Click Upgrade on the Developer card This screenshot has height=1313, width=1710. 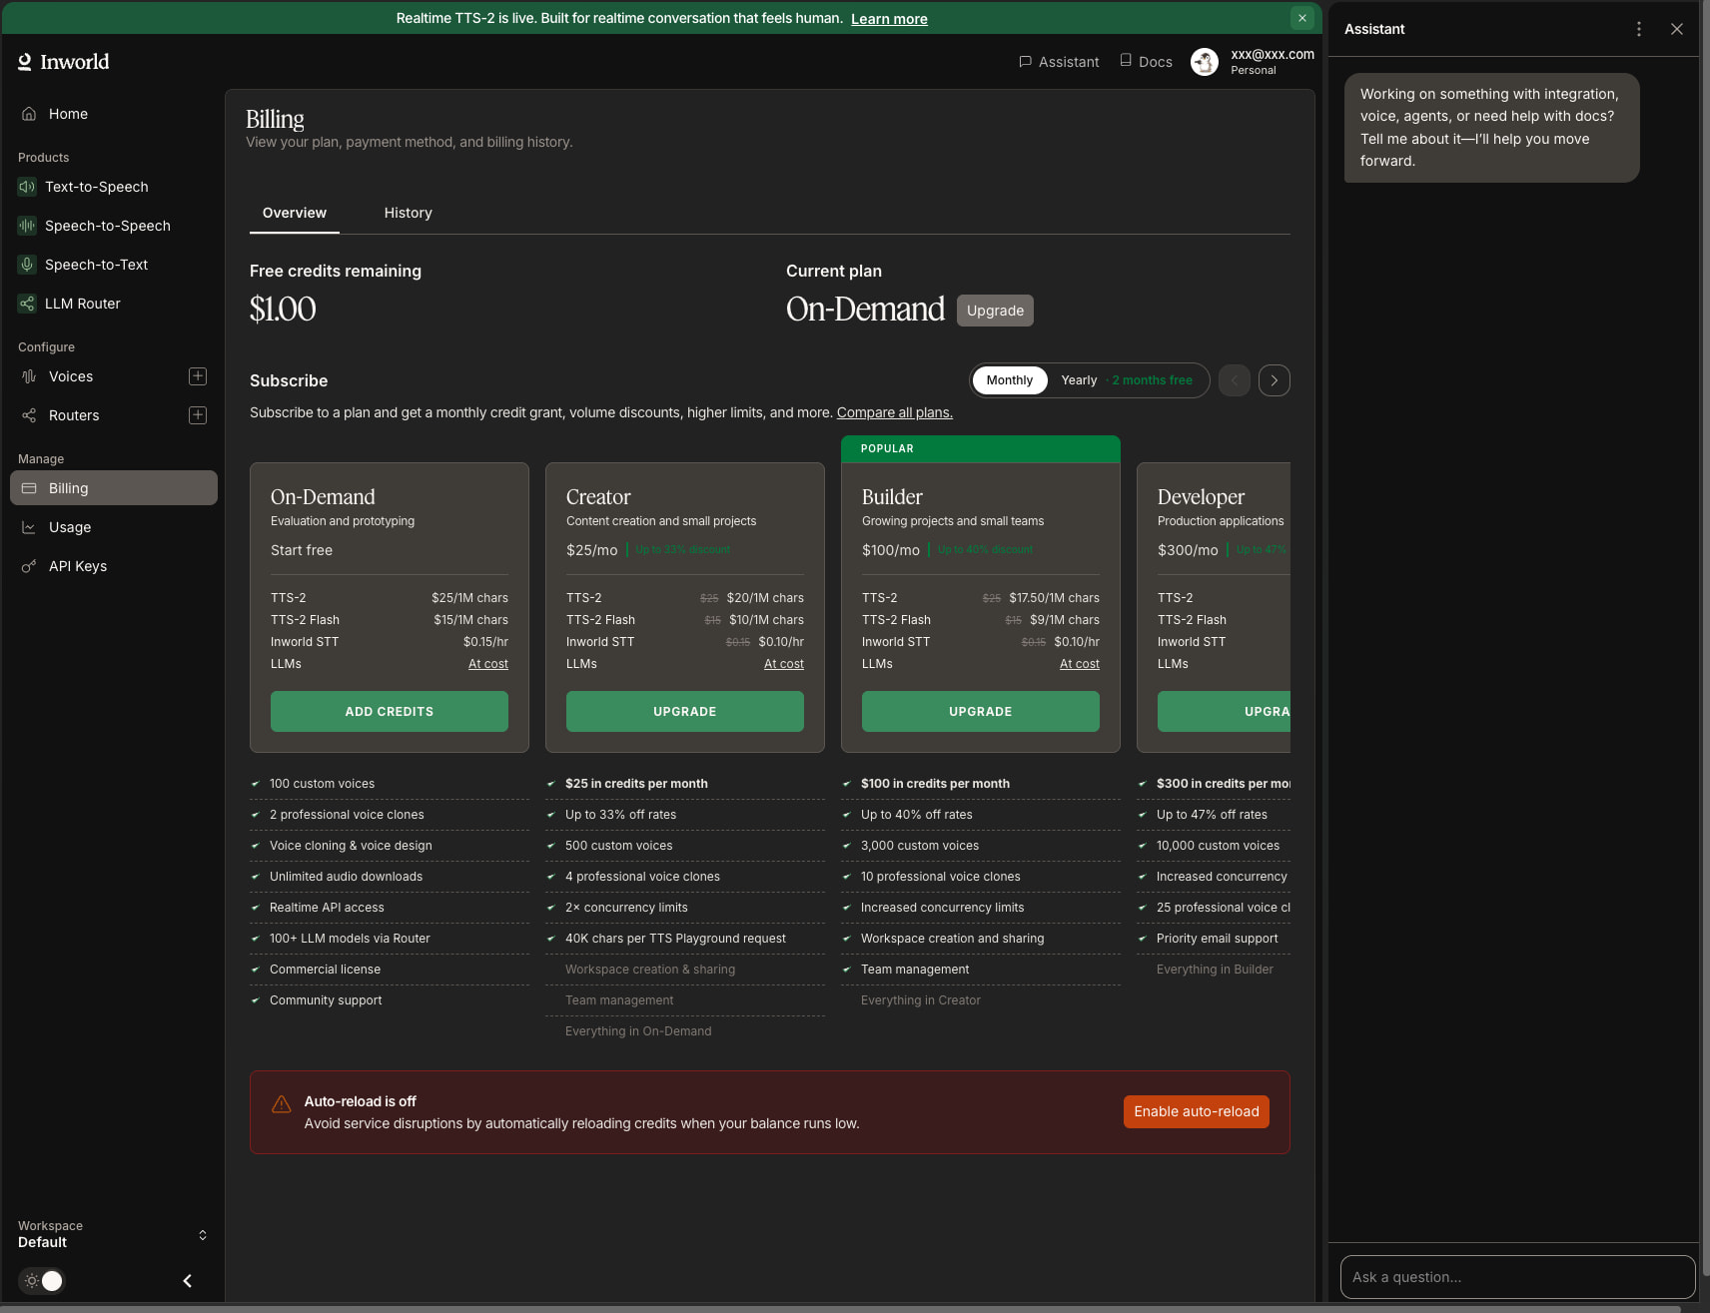[1225, 712]
